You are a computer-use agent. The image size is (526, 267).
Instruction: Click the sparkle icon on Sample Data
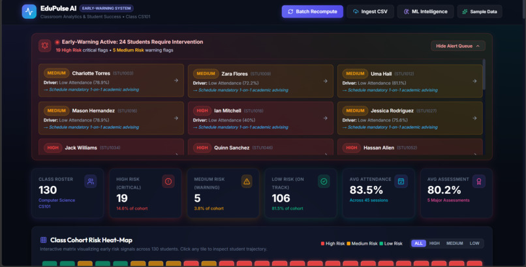coord(465,11)
